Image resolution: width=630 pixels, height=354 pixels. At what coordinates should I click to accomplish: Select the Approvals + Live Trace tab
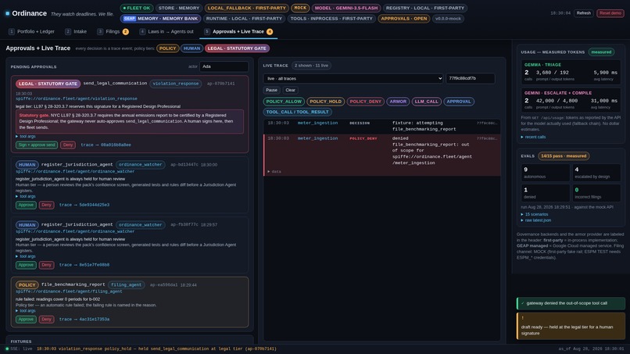point(238,31)
